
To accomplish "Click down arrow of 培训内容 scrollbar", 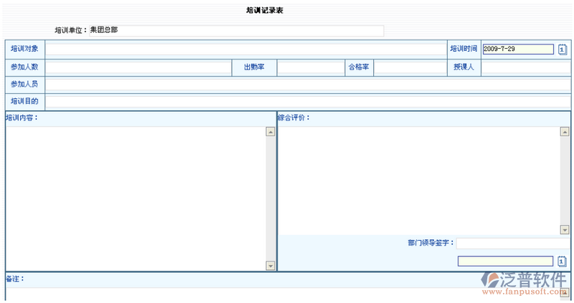I will tap(270, 266).
